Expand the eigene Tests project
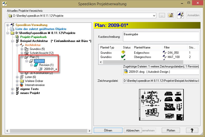The width and height of the screenshot is (205, 137). coord(12,89)
